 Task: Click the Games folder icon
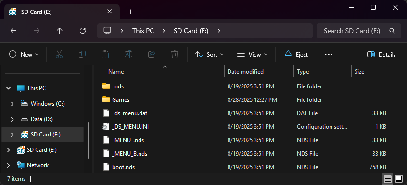click(106, 99)
